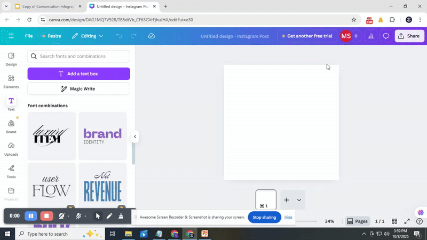Open the File menu
Image resolution: width=427 pixels, height=240 pixels.
click(29, 36)
